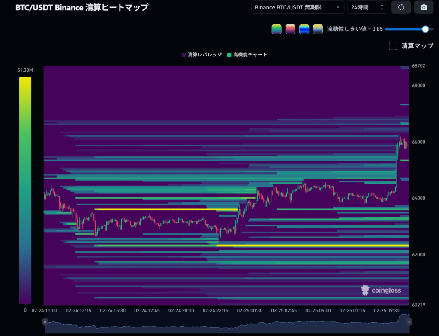Toggle 清算レバレッジ series in the legend
Image resolution: width=439 pixels, height=336 pixels.
[204, 55]
